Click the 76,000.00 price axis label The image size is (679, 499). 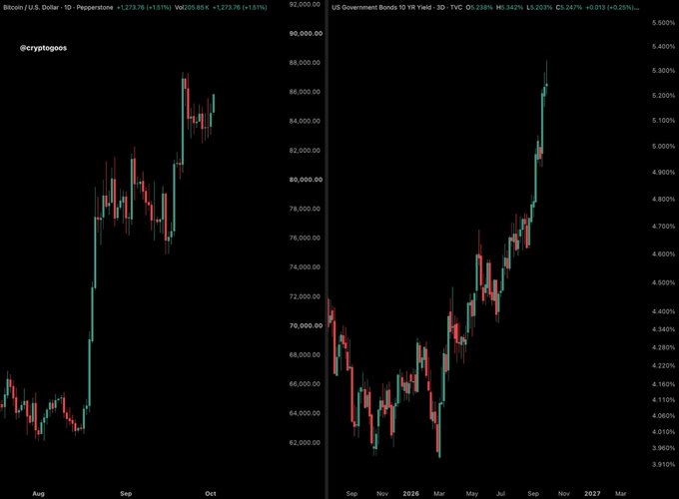(x=305, y=238)
